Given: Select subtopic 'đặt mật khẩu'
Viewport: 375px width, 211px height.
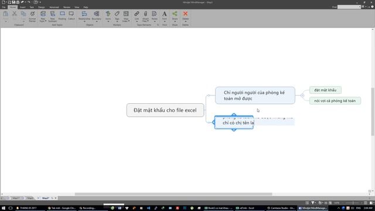Looking at the screenshot, I should [325, 90].
